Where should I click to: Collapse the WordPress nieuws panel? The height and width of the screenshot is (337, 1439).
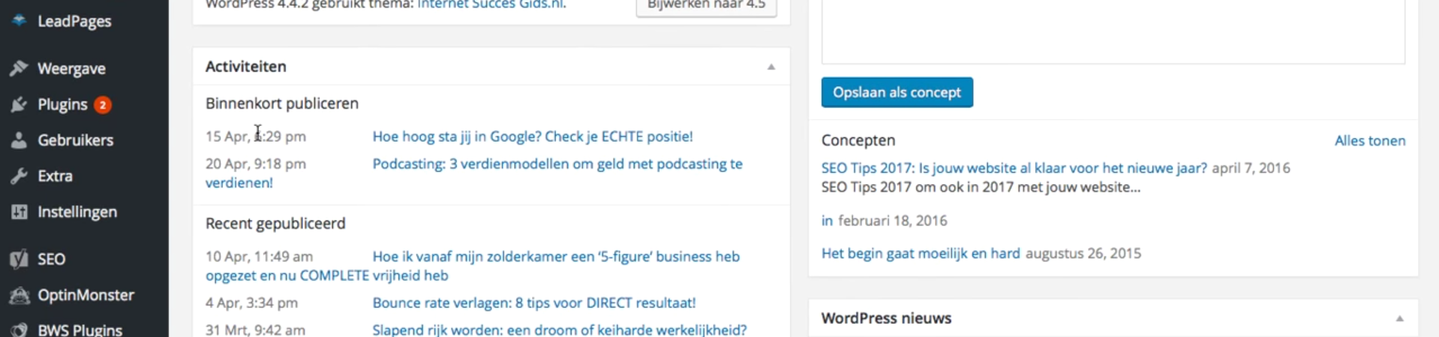pyautogui.click(x=1399, y=318)
